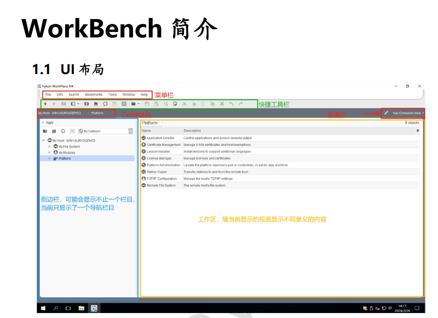Select the My Host root in the Nav tree

point(74,141)
